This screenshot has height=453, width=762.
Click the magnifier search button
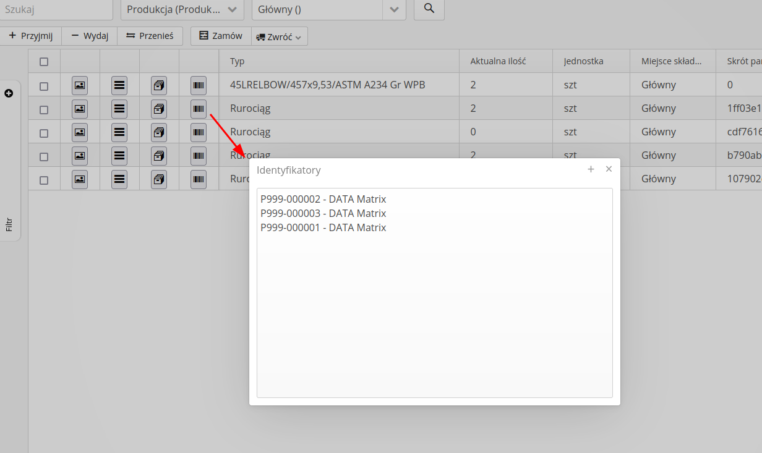(x=429, y=9)
